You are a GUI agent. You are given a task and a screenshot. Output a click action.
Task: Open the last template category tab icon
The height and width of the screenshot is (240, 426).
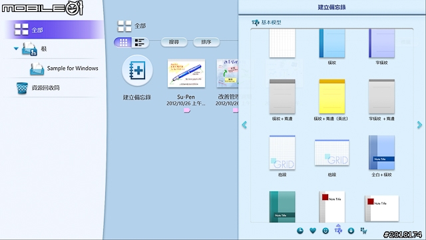pyautogui.click(x=364, y=231)
